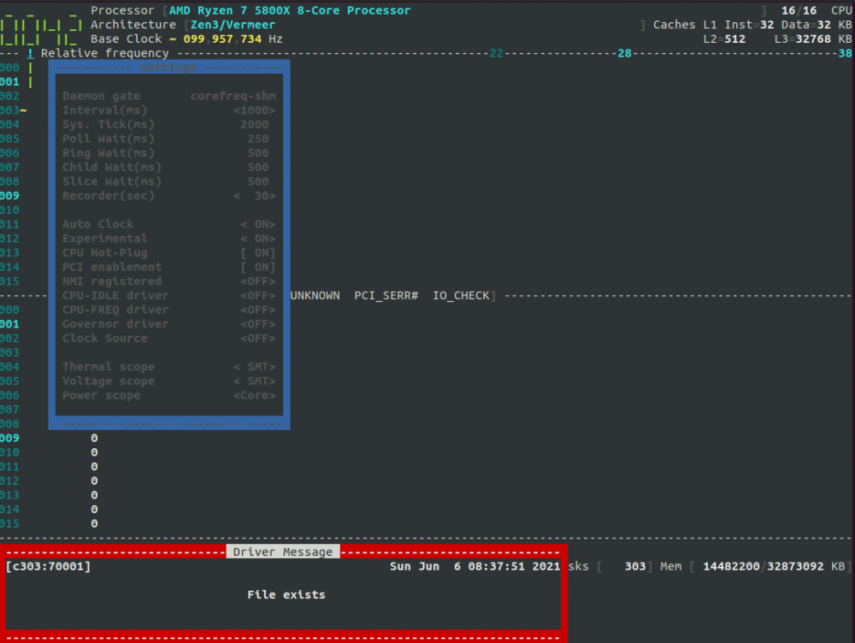Click the Settings window title

click(x=168, y=68)
